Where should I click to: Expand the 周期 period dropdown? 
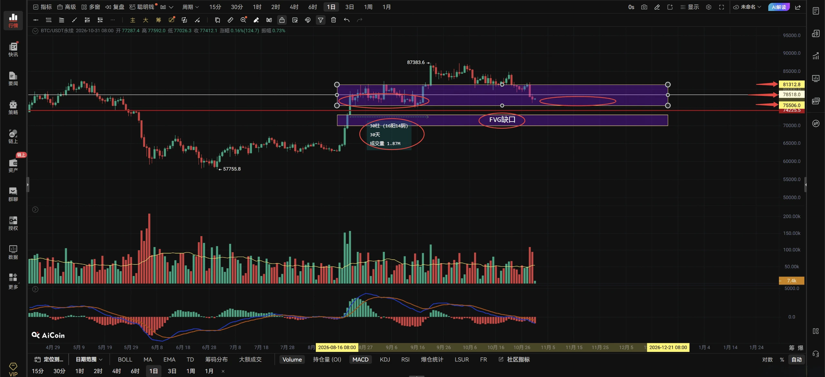click(x=190, y=7)
